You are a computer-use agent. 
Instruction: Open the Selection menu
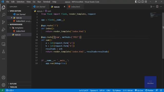(20, 2)
